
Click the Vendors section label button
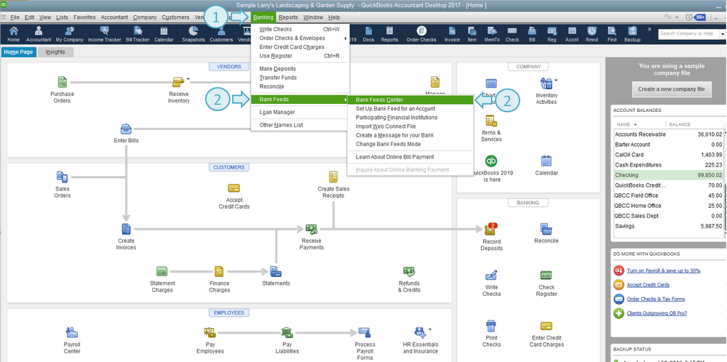pos(229,67)
